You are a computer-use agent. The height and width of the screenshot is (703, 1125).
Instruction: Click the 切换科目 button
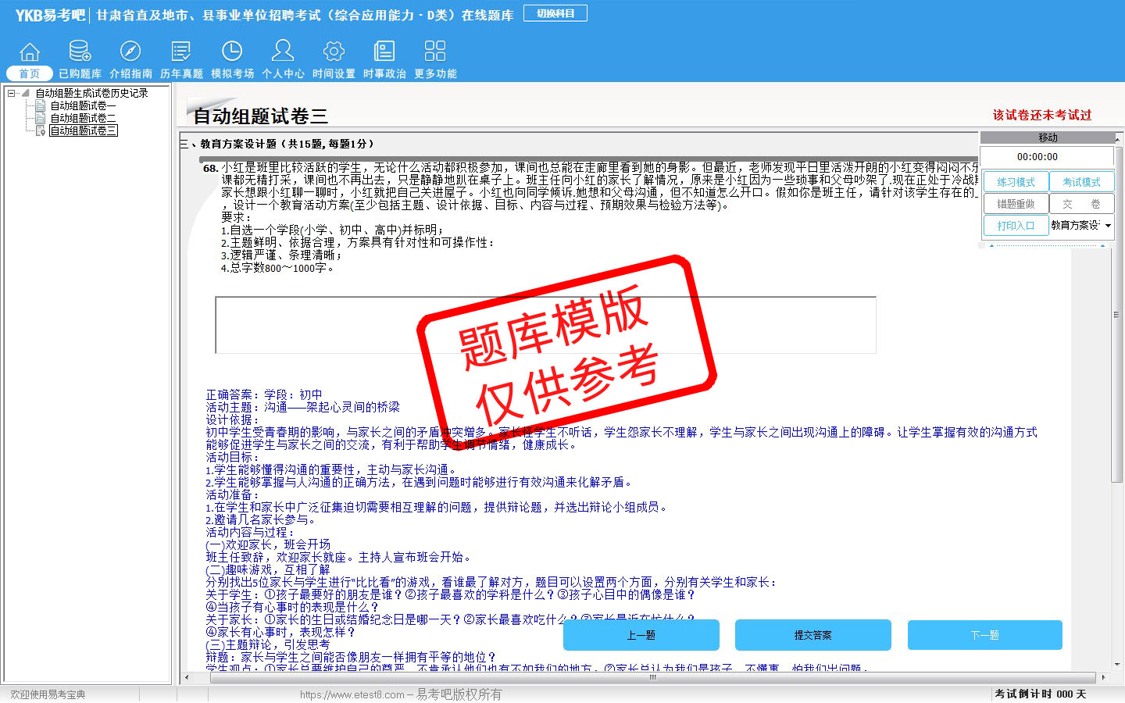pyautogui.click(x=555, y=13)
